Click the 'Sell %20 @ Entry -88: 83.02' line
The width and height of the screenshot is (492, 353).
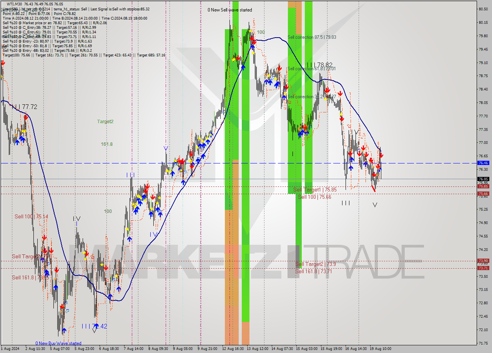pos(47,50)
